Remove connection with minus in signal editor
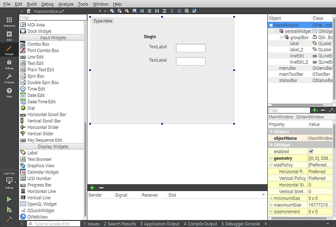The width and height of the screenshot is (336, 227). [101, 188]
